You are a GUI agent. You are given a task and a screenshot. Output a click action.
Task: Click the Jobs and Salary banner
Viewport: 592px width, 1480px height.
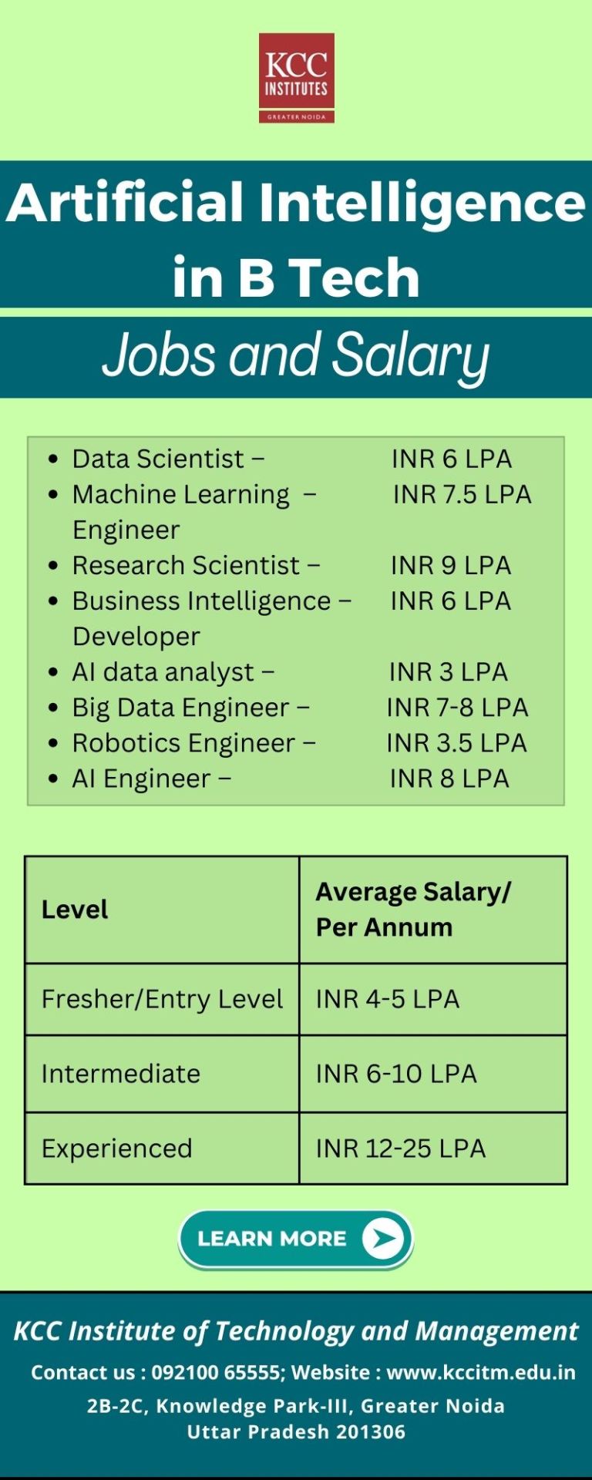[x=296, y=357]
